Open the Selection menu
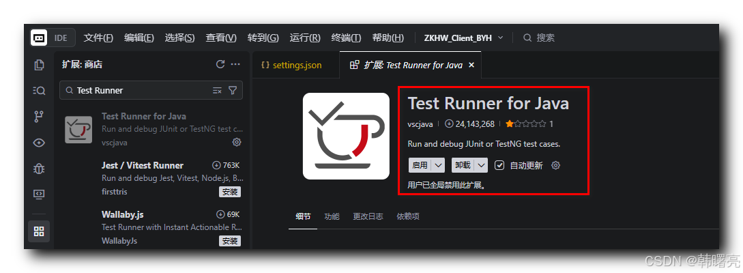Screen dimensions: 743x273 (x=180, y=38)
